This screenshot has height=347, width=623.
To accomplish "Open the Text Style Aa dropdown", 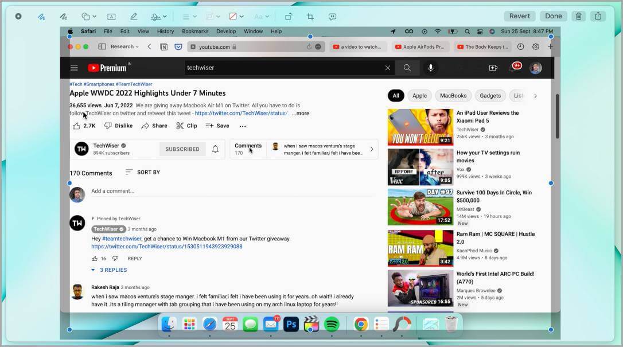I will [262, 17].
